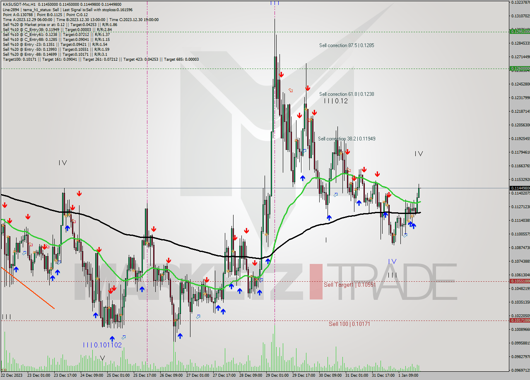Click the 0.1284533 price axis value

coord(520,43)
